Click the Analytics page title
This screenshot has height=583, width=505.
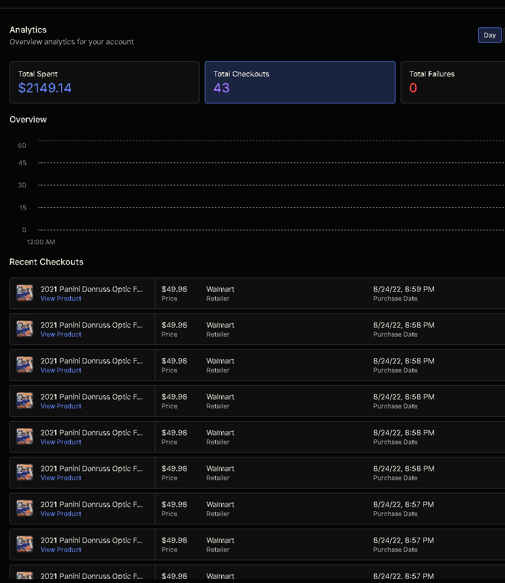pos(28,30)
